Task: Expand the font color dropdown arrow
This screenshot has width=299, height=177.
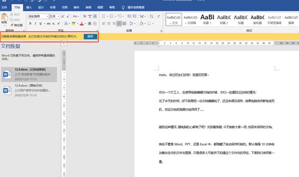Action: (85, 24)
